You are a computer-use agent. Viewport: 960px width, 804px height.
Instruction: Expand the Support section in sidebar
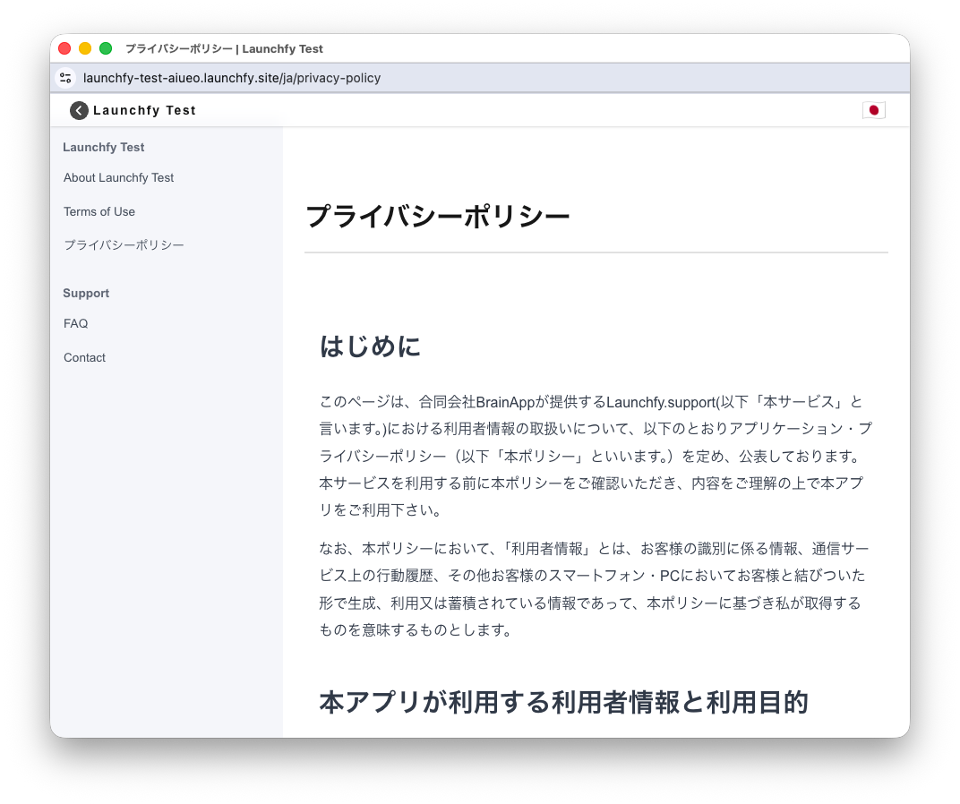[x=86, y=293]
